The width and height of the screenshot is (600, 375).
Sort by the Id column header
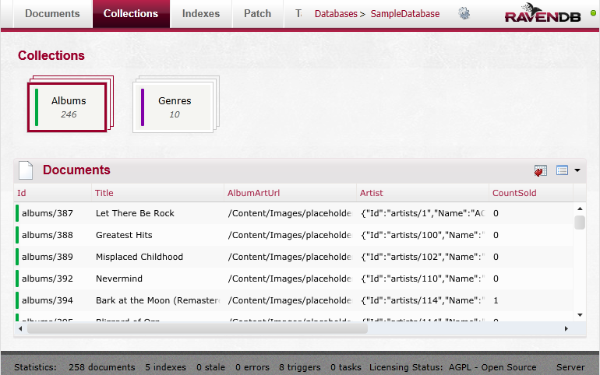click(x=22, y=193)
